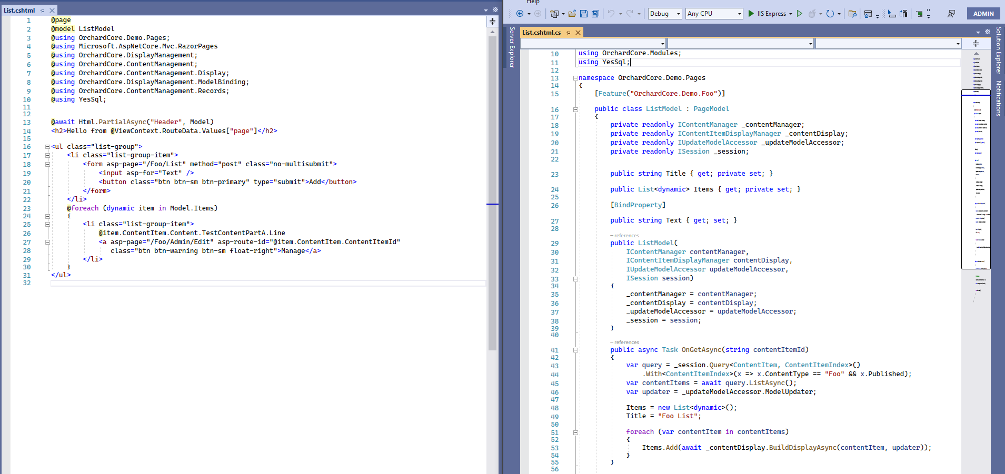The image size is (1005, 474).
Task: Open the New Project dropdown arrow
Action: click(563, 14)
